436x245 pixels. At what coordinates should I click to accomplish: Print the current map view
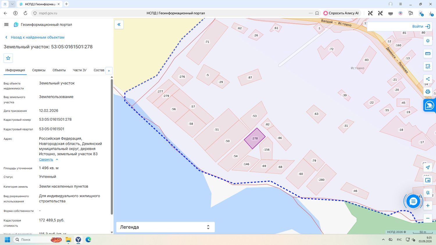point(428,92)
